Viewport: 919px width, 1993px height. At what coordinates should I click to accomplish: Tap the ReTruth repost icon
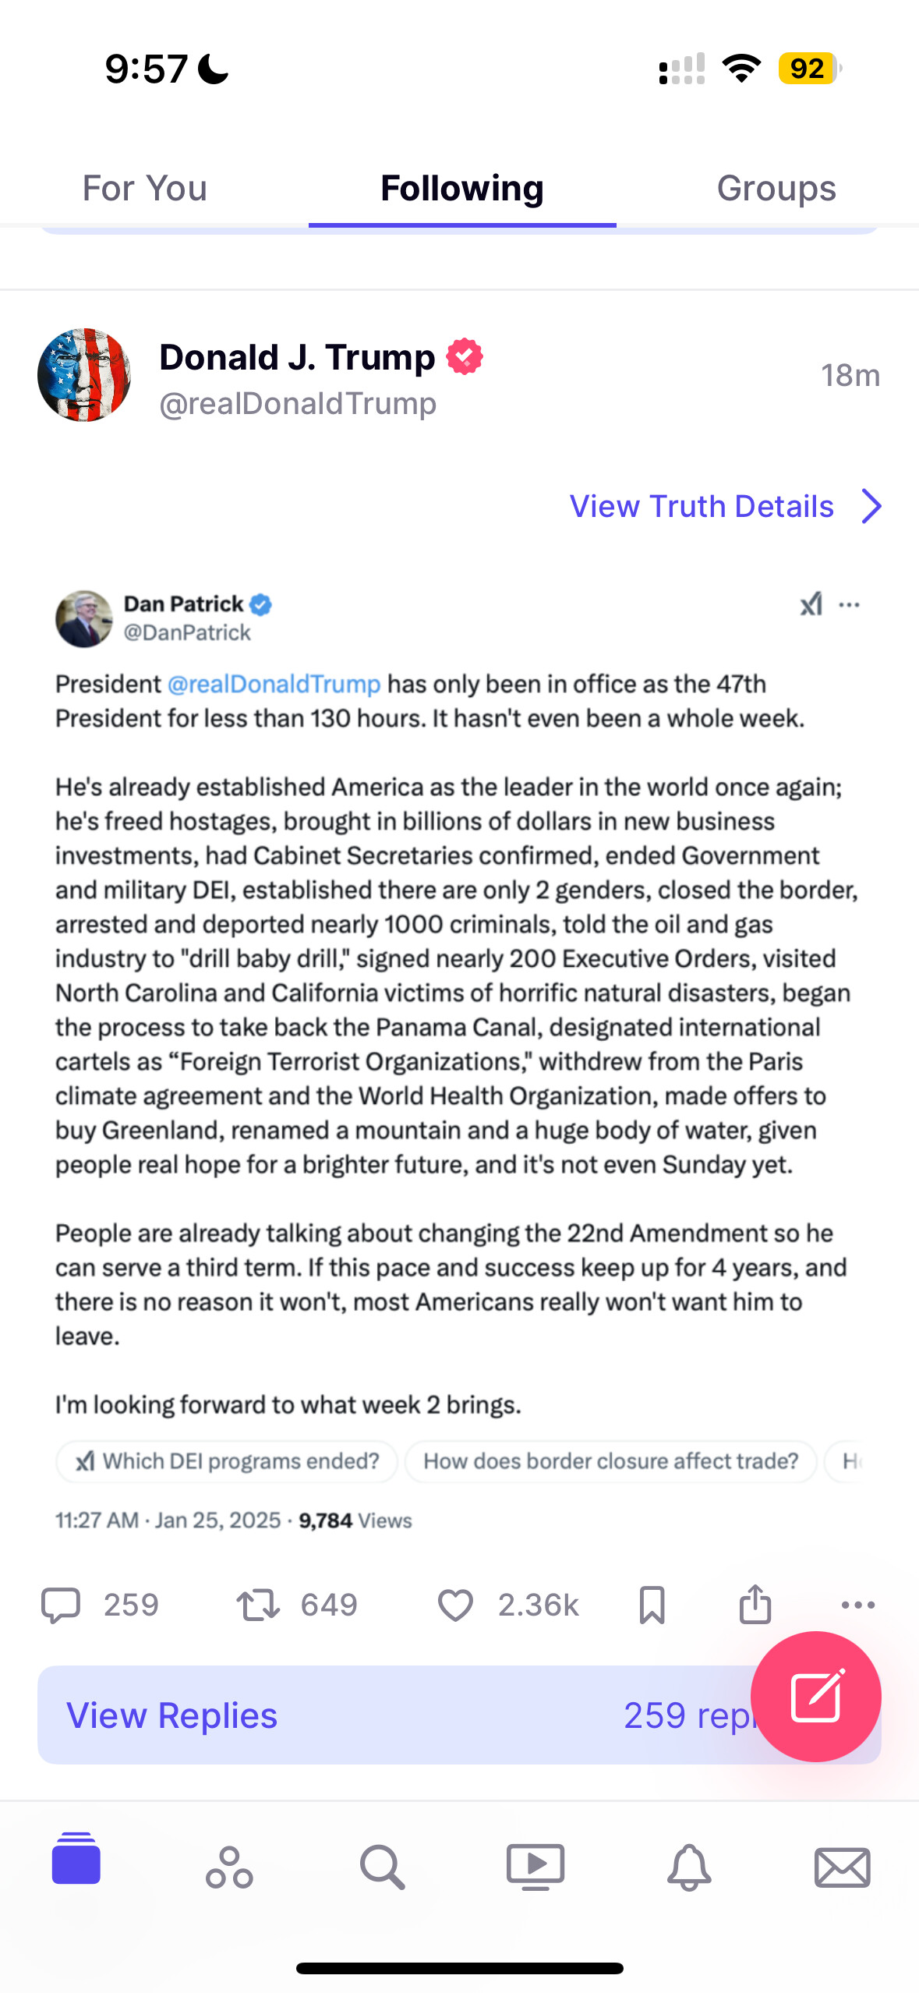[x=258, y=1605]
